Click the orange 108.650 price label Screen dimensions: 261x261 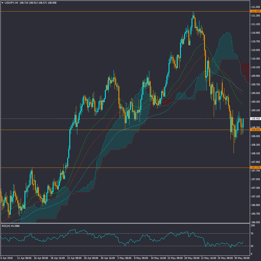(255, 130)
